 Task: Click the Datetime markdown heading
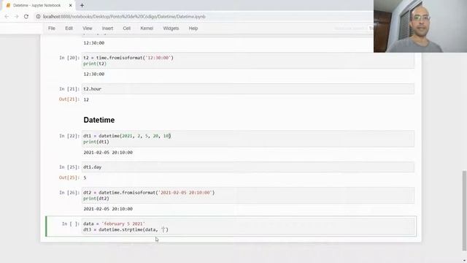coord(99,120)
